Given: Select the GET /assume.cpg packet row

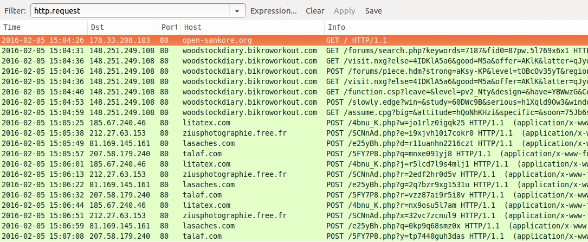Looking at the screenshot, I should 294,112.
